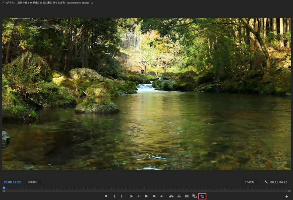Open the 全体表示 zoom level dropdown
This screenshot has width=293, height=200.
36,182
